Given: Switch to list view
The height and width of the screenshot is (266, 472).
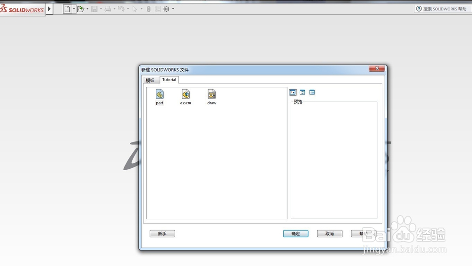Looking at the screenshot, I should (302, 92).
